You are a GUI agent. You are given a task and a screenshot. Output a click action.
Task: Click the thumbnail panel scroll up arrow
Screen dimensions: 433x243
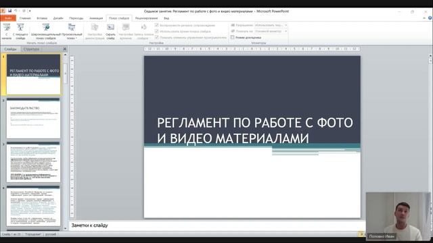[x=66, y=55]
